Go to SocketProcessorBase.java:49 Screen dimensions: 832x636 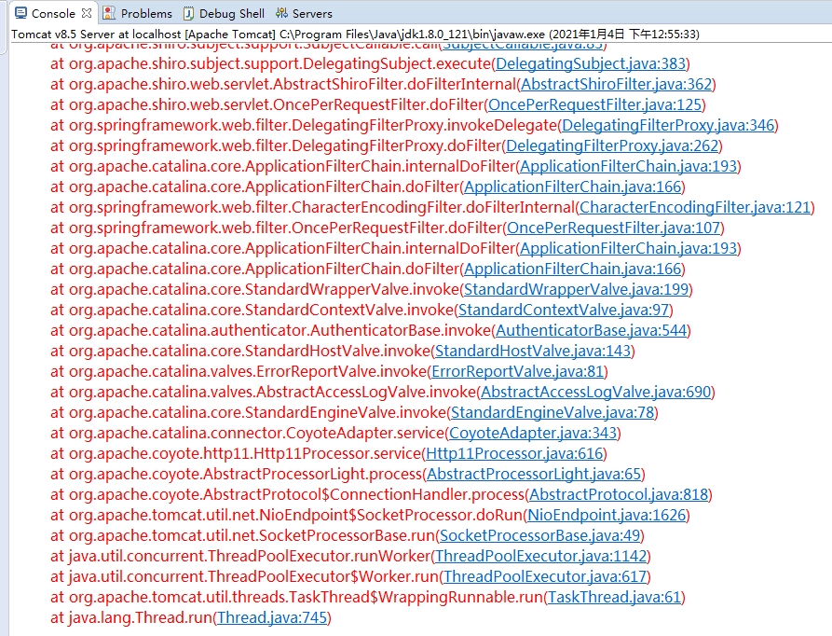540,535
